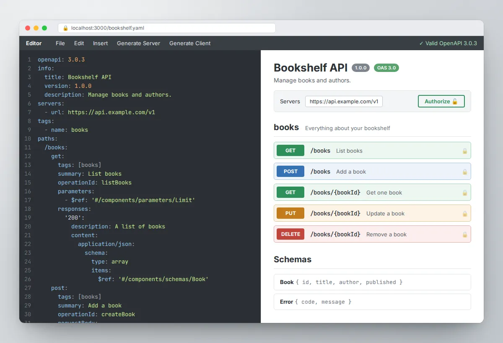Open the Generate Server menu

click(138, 43)
